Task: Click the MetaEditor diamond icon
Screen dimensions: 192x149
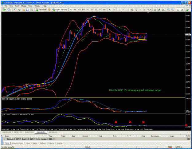Action: [49, 10]
